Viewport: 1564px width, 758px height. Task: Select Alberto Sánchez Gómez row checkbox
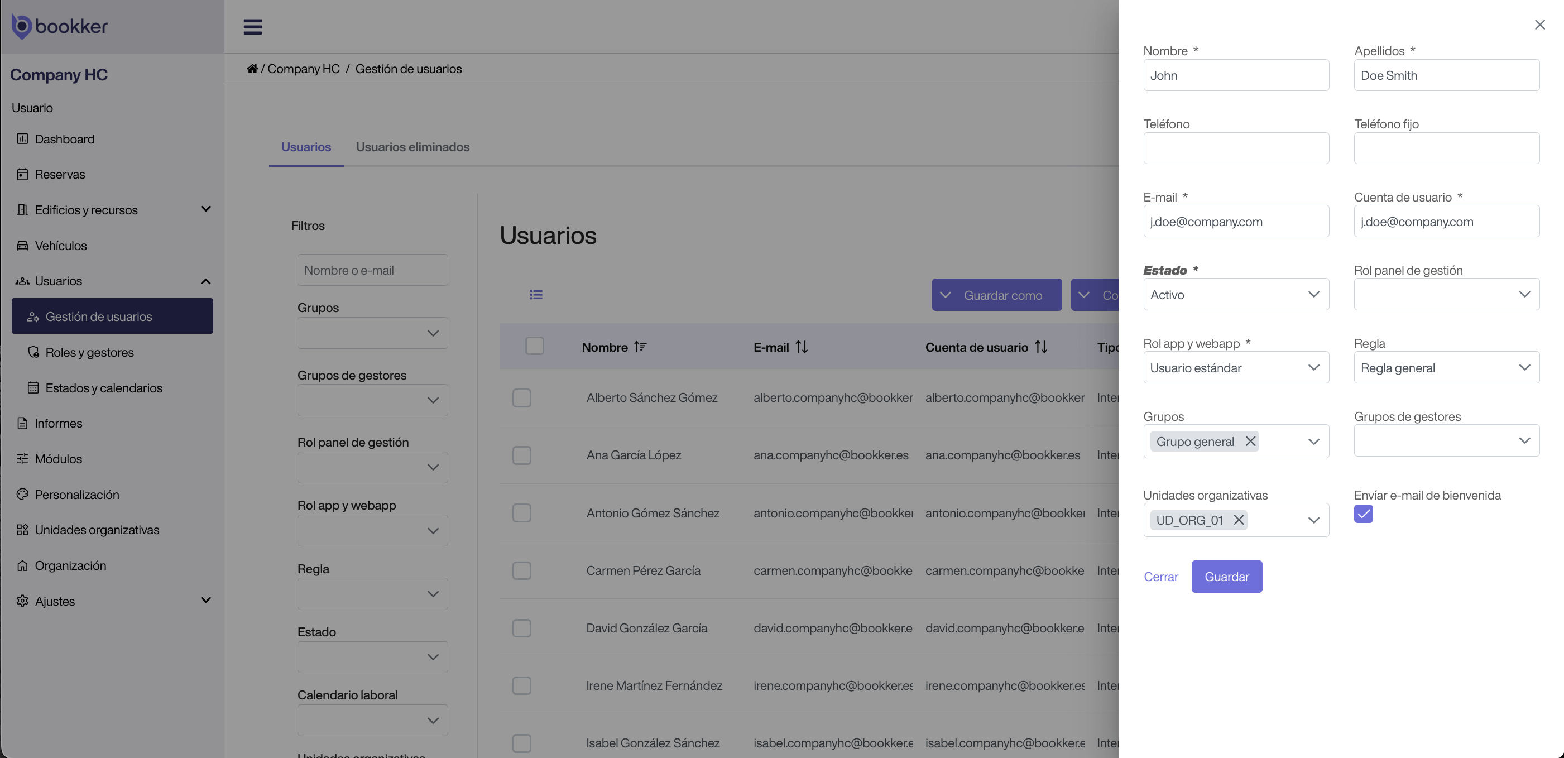point(521,398)
